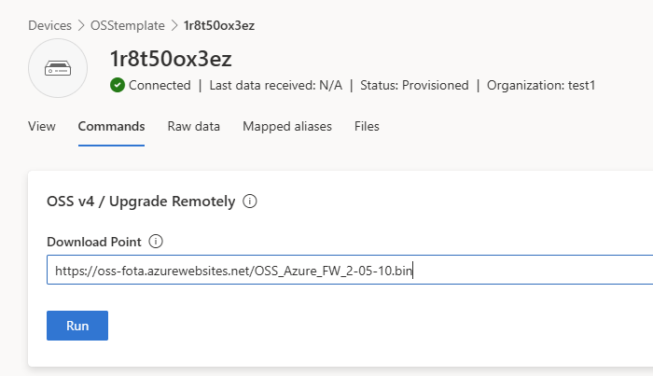Select the 1r8t50ox3ez breadcrumb item
The width and height of the screenshot is (653, 376).
point(218,25)
